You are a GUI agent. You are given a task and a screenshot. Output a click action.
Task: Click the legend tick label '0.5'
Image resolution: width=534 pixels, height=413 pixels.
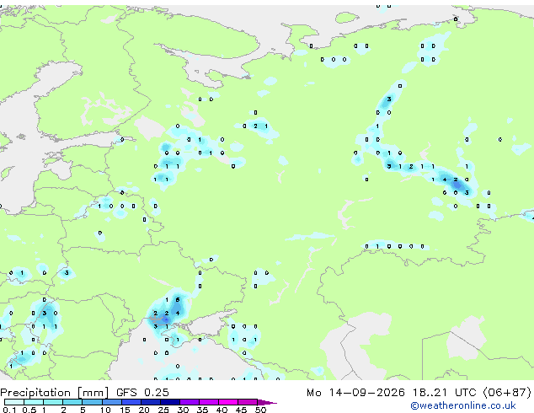[x=29, y=410]
